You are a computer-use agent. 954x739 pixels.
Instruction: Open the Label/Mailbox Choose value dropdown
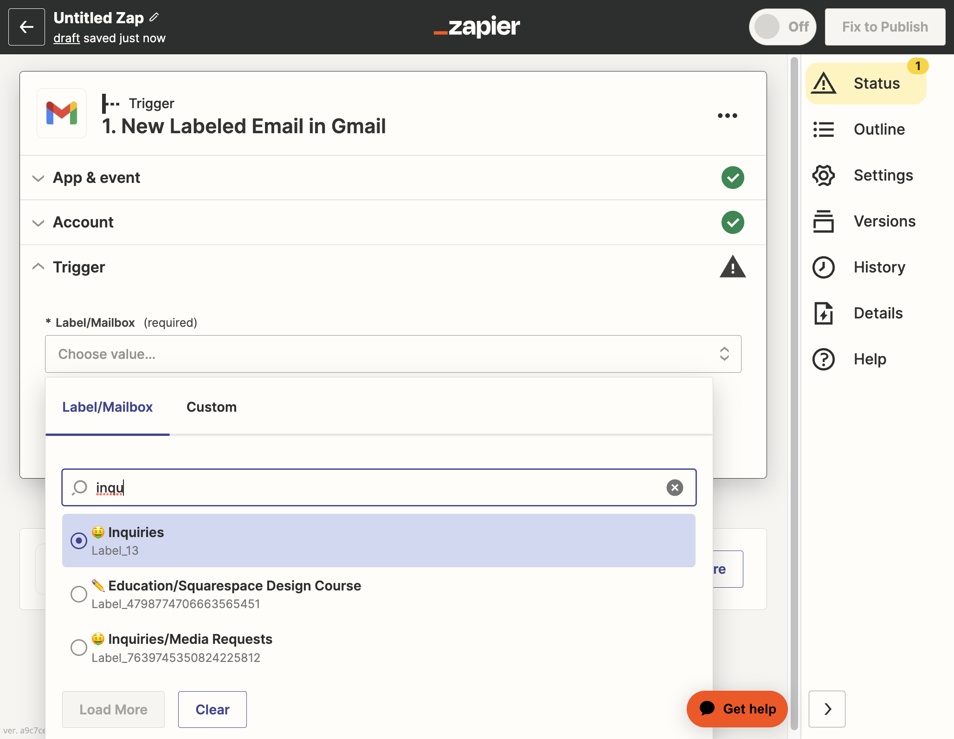click(393, 354)
